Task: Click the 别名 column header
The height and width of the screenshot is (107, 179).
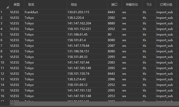Action: point(31,5)
